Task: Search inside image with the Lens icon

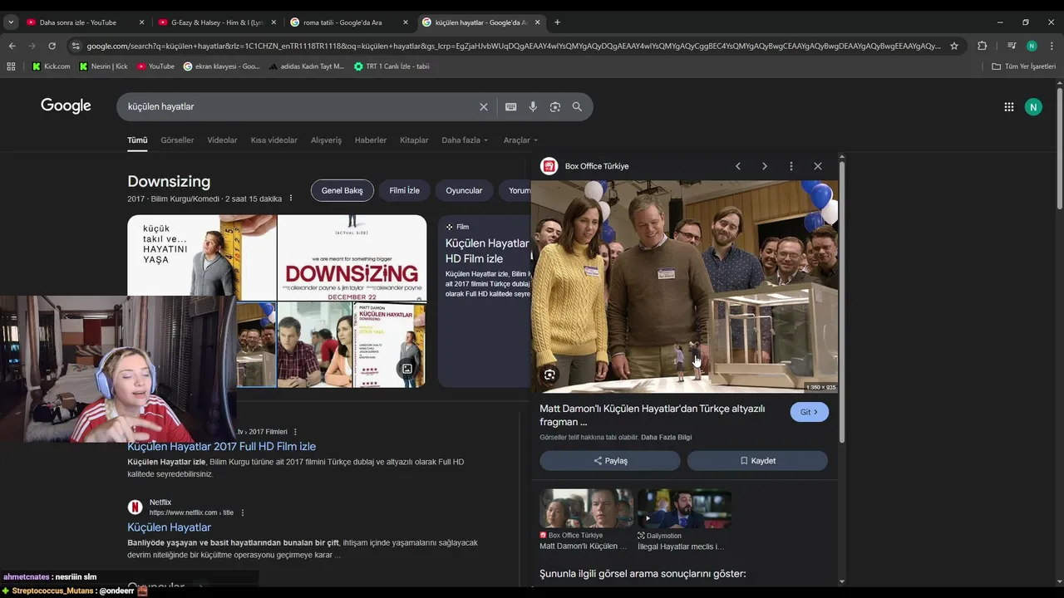Action: coord(549,375)
